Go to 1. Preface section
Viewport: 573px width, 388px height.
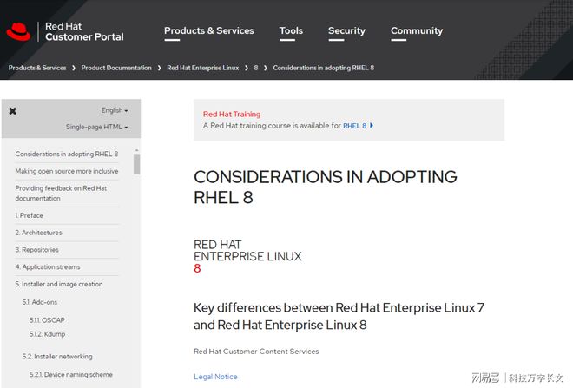click(29, 215)
